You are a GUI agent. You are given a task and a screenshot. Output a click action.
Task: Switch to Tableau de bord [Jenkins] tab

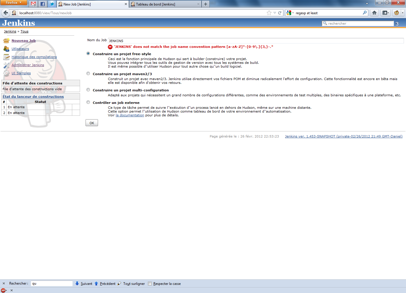tap(165, 4)
